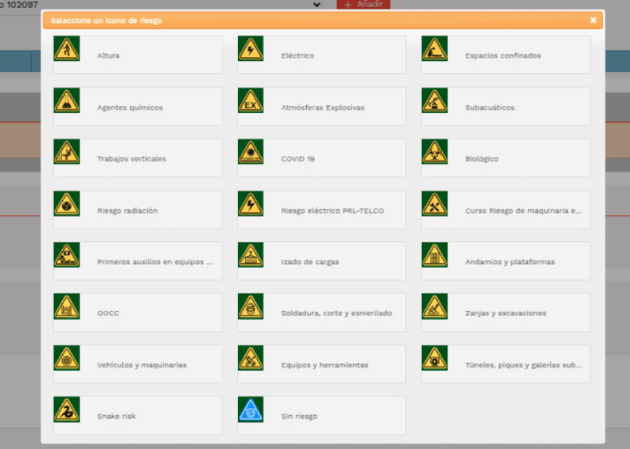Select the Altura risk icon

(x=67, y=49)
